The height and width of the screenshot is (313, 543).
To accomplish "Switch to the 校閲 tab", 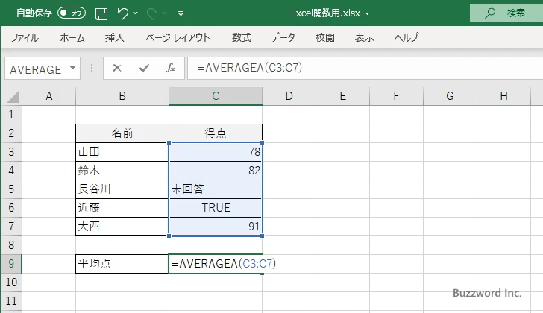I will 325,37.
